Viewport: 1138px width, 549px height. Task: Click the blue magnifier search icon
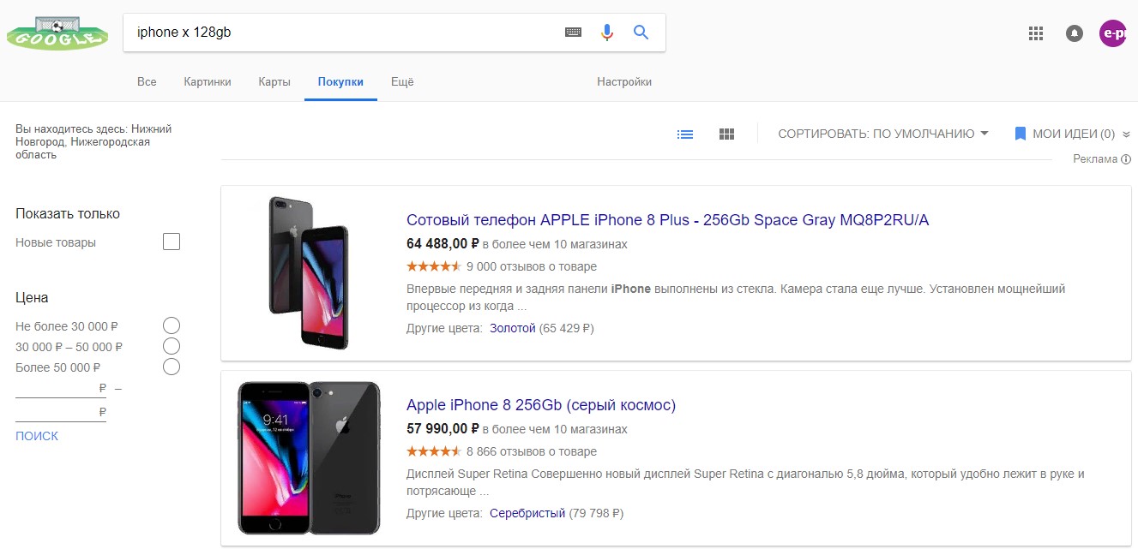(x=641, y=33)
